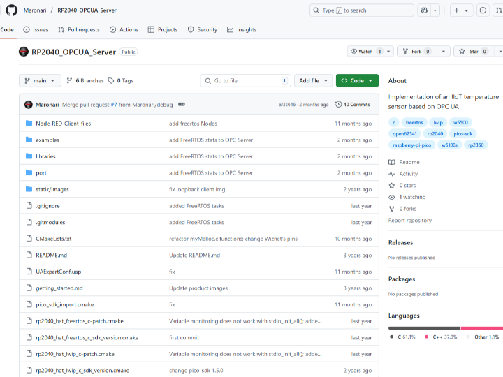Screen dimensions: 503x377
Task: Open the examples folder
Action: click(48, 140)
